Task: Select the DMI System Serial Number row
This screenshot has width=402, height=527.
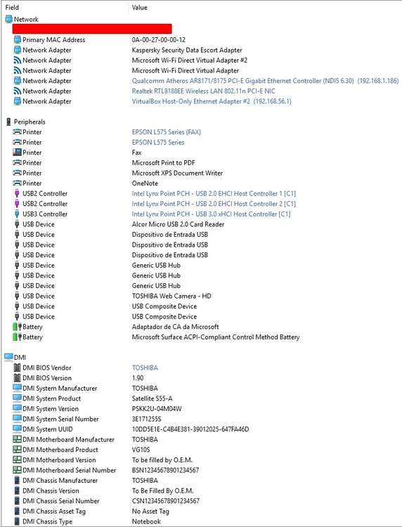Action: [201, 419]
